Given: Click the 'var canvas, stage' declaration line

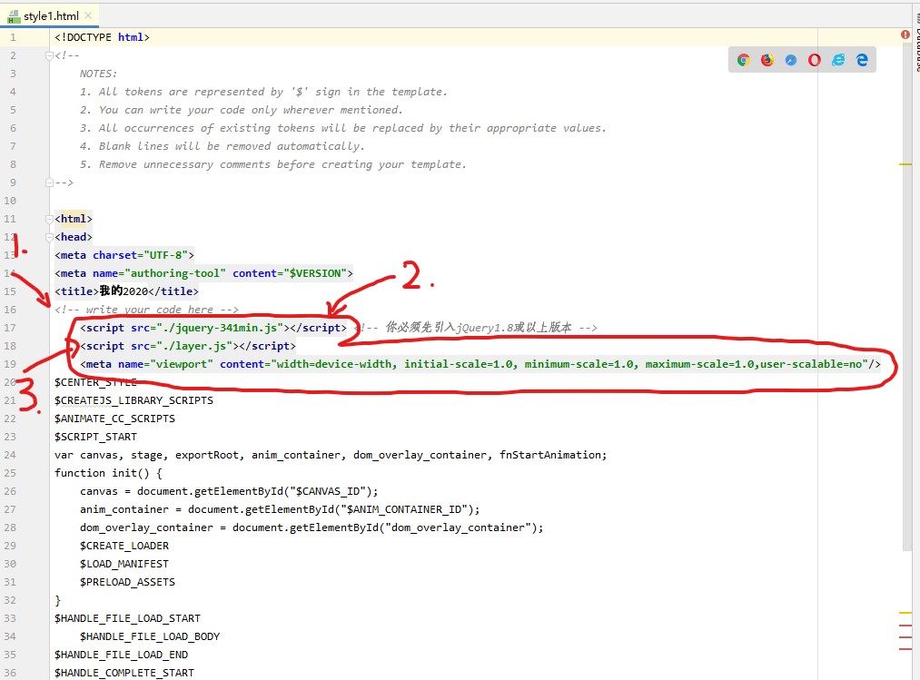Looking at the screenshot, I should [331, 455].
